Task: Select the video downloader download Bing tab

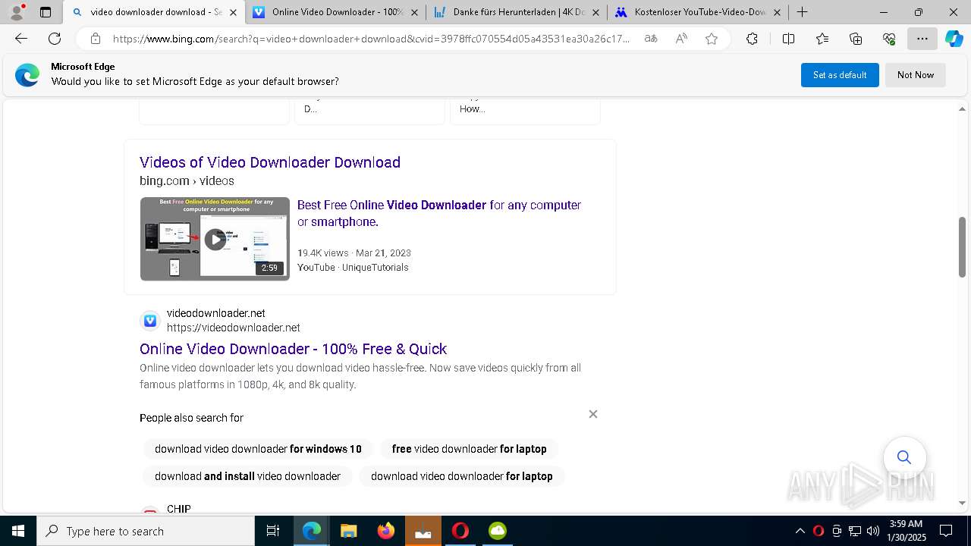Action: click(154, 12)
